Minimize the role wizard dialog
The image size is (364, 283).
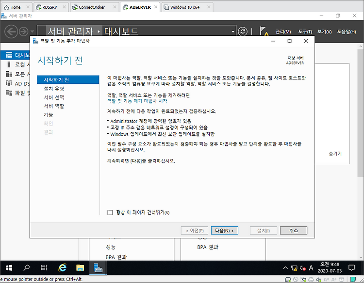(x=273, y=41)
